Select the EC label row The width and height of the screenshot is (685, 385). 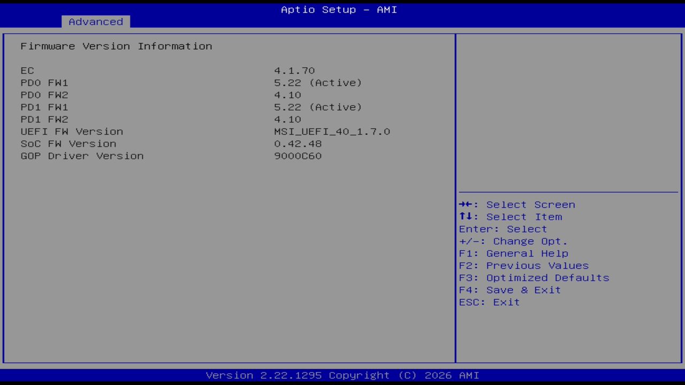tap(27, 71)
